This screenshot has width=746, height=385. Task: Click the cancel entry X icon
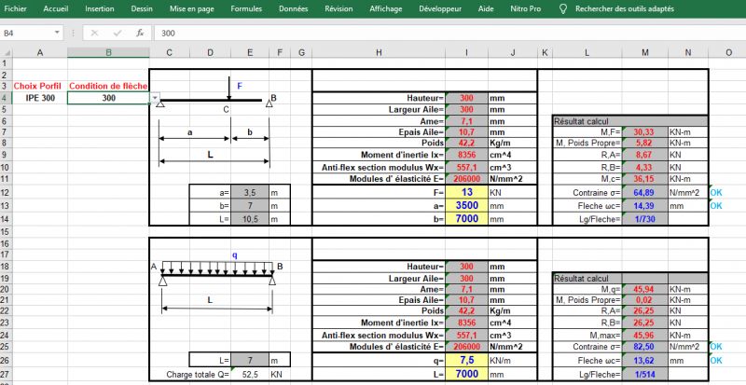pos(94,33)
